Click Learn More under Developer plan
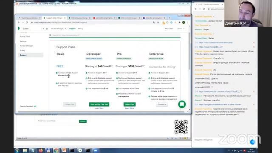The width and height of the screenshot is (272, 153). point(99,108)
